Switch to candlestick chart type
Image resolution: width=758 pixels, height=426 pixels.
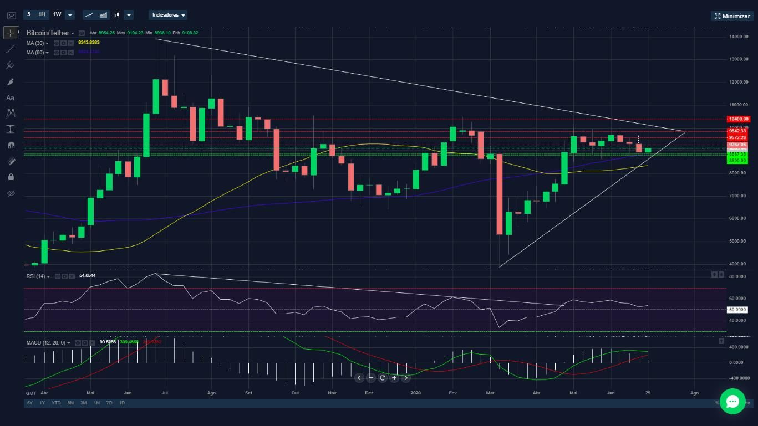116,15
